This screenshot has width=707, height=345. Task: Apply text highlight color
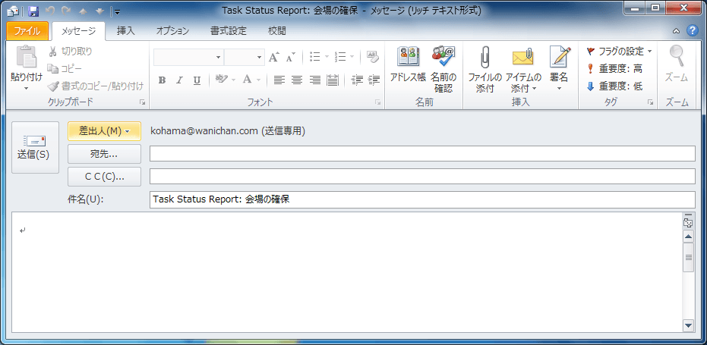(x=222, y=80)
